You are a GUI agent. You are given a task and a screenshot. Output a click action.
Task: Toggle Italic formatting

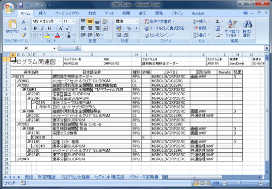(x=42, y=28)
